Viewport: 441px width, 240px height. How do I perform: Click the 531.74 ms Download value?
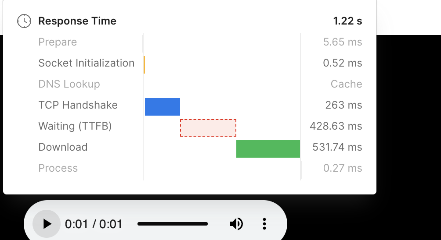(337, 147)
